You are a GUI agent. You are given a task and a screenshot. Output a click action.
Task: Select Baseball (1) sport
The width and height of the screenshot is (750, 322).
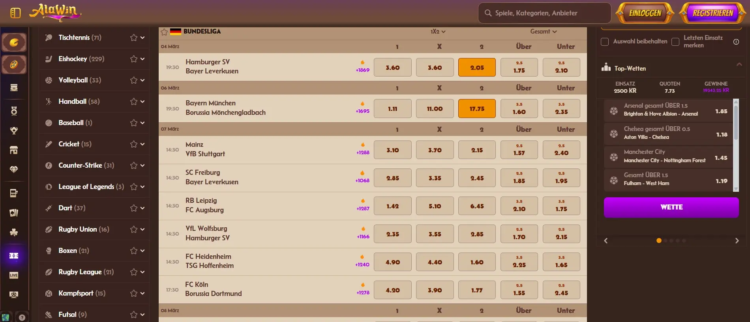tap(75, 123)
